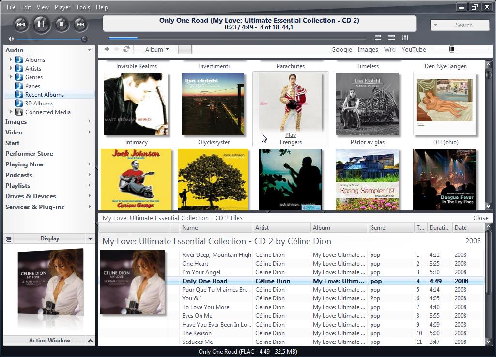
Task: Collapse the Audio section arrow
Action: pos(89,50)
